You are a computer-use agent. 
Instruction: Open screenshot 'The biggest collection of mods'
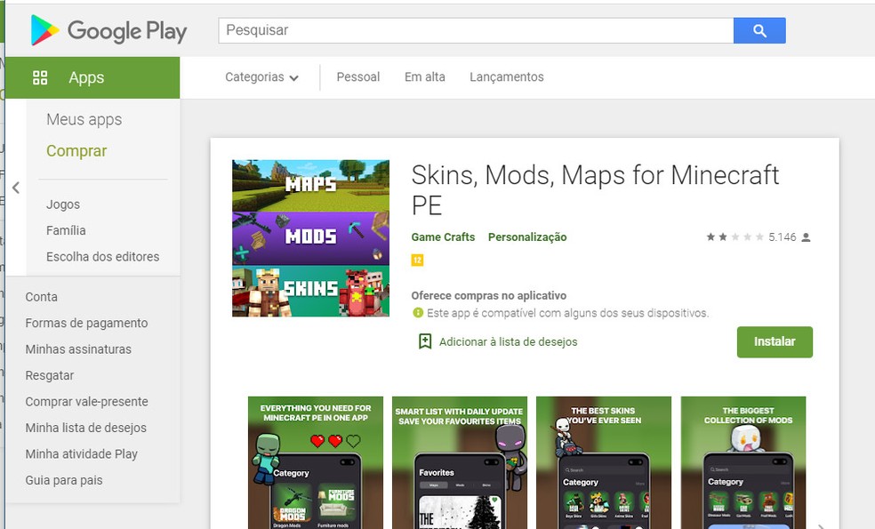[x=743, y=462]
